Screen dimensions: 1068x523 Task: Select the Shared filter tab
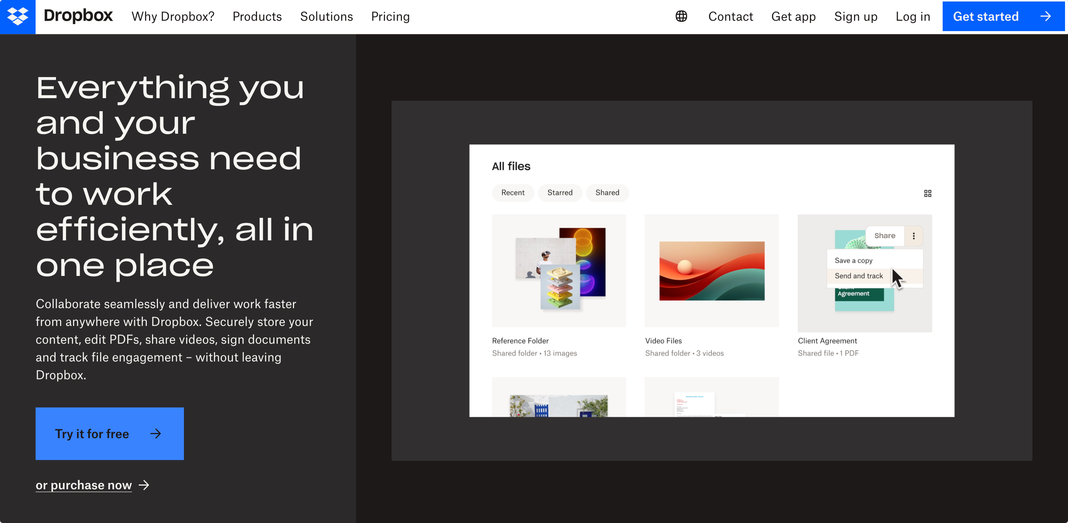click(607, 193)
